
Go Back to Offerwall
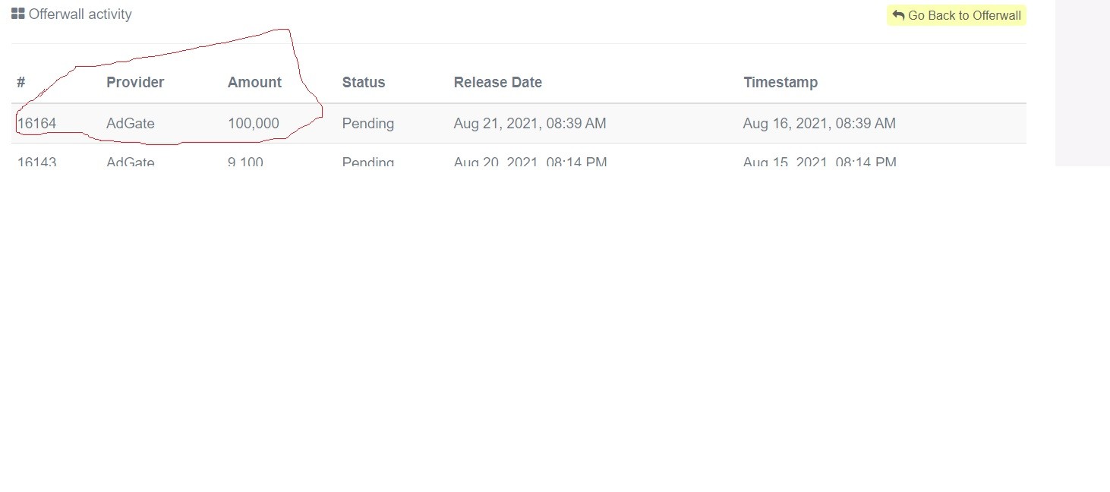pos(957,15)
